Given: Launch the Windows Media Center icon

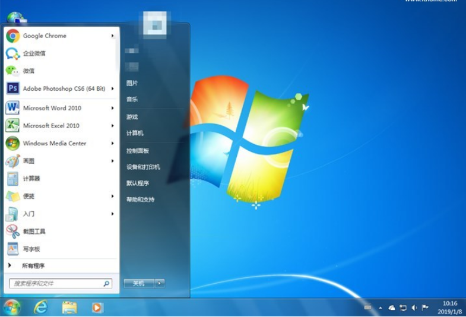Looking at the screenshot, I should click(x=12, y=143).
